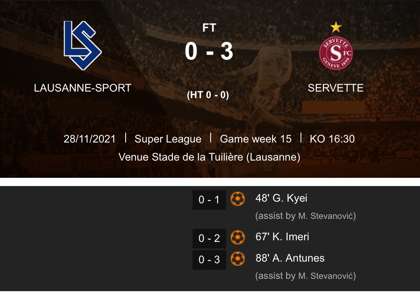Select the 0 - 2 score box

(x=209, y=238)
